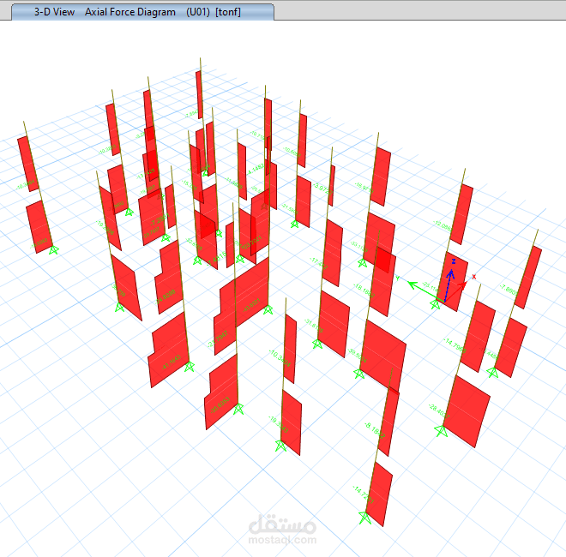Click the -7.8903 force label
This screenshot has width=566, height=557.
[509, 290]
